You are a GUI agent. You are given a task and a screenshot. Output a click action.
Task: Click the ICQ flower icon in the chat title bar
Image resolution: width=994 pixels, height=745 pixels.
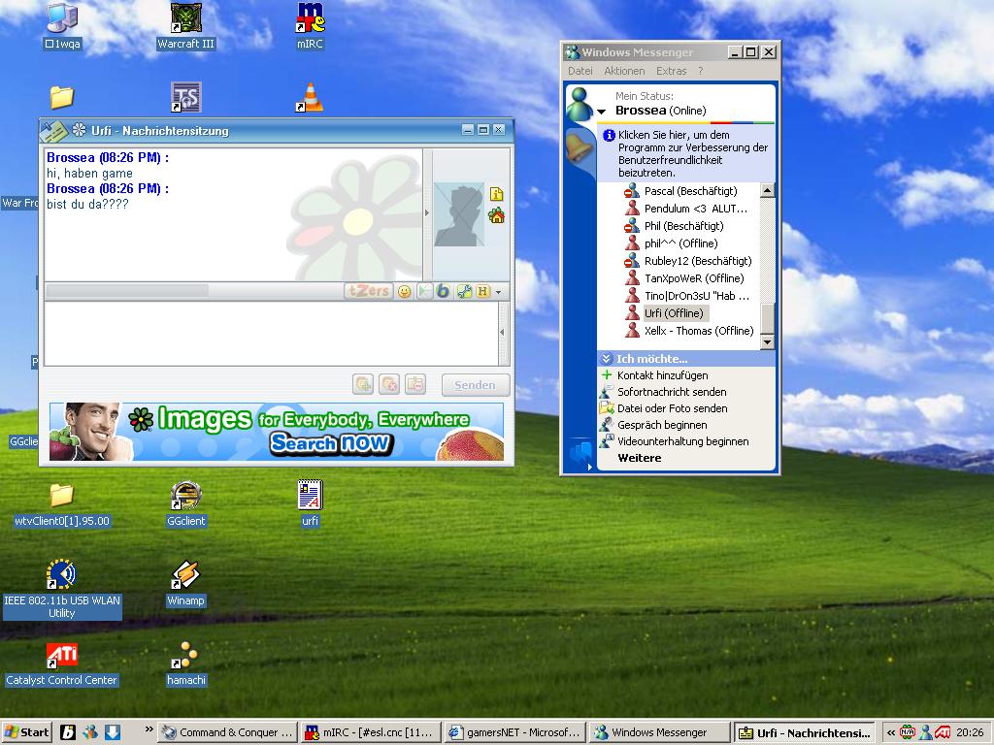79,130
